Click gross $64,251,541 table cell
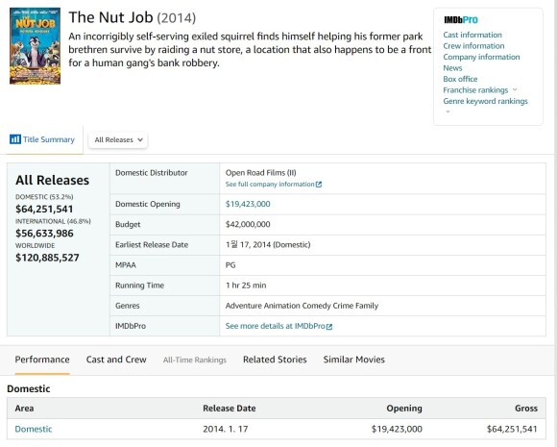The image size is (557, 447). point(512,430)
